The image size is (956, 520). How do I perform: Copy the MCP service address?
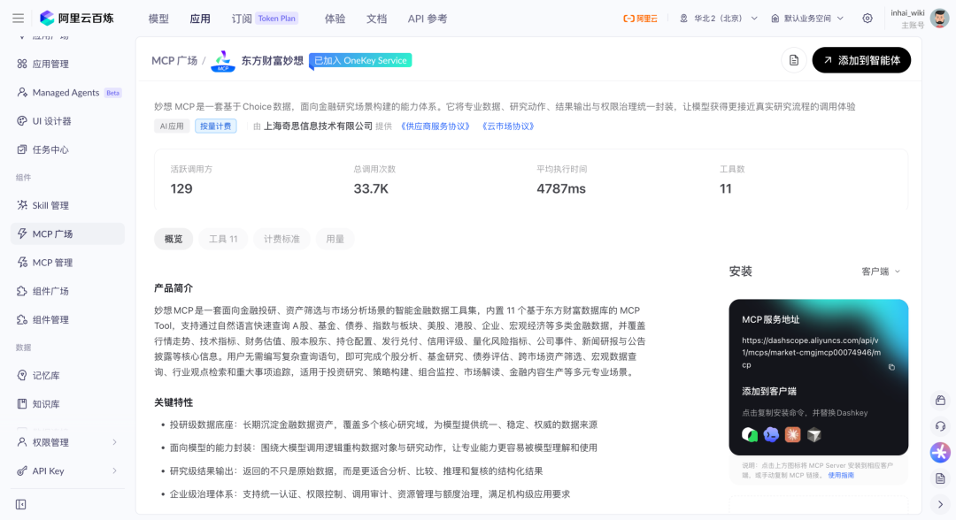[891, 367]
